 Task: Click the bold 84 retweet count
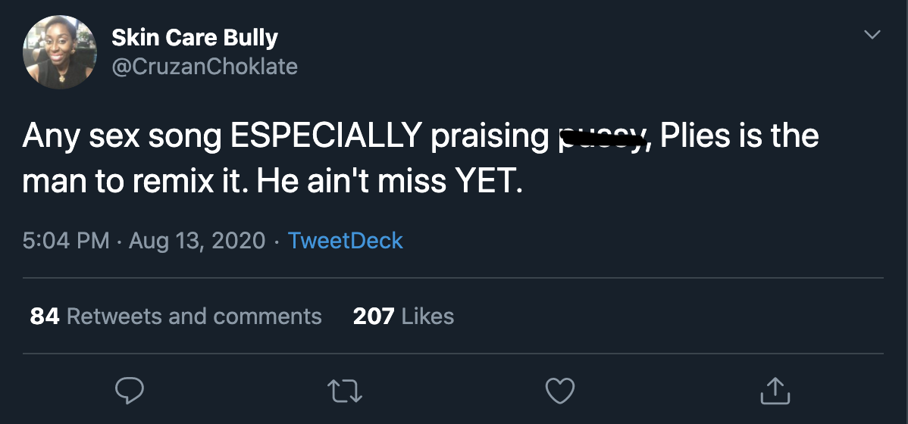[x=45, y=316]
